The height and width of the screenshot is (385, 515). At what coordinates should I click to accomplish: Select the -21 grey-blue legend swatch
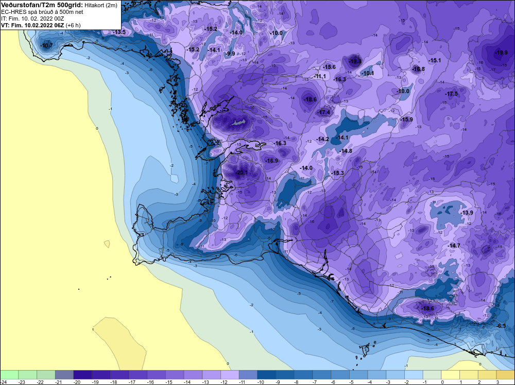tap(64, 375)
